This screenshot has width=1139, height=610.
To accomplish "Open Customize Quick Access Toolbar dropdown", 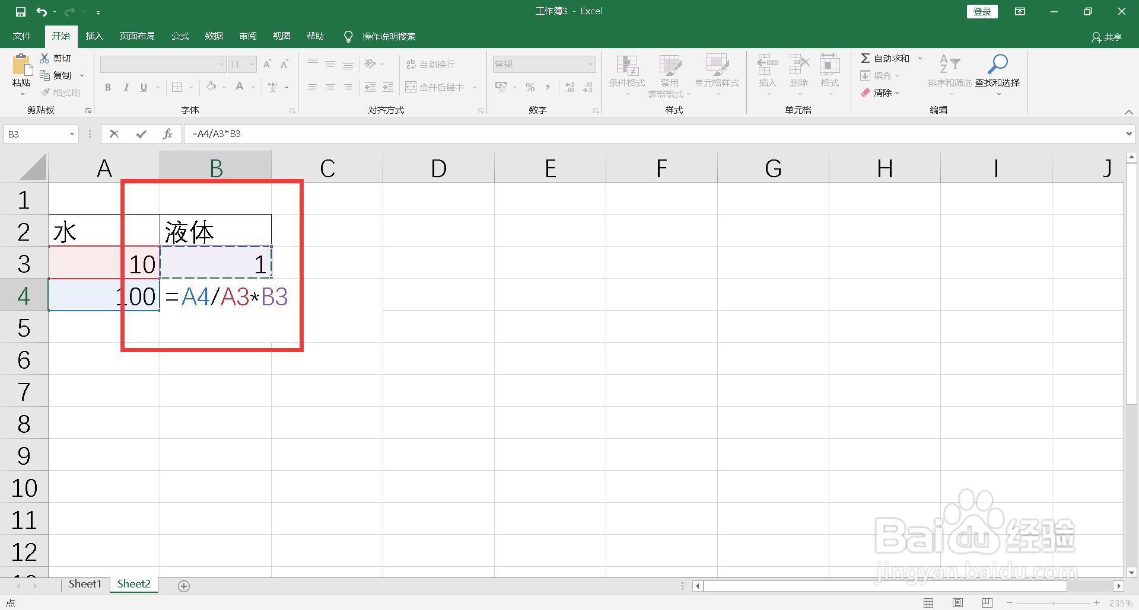I will point(98,12).
